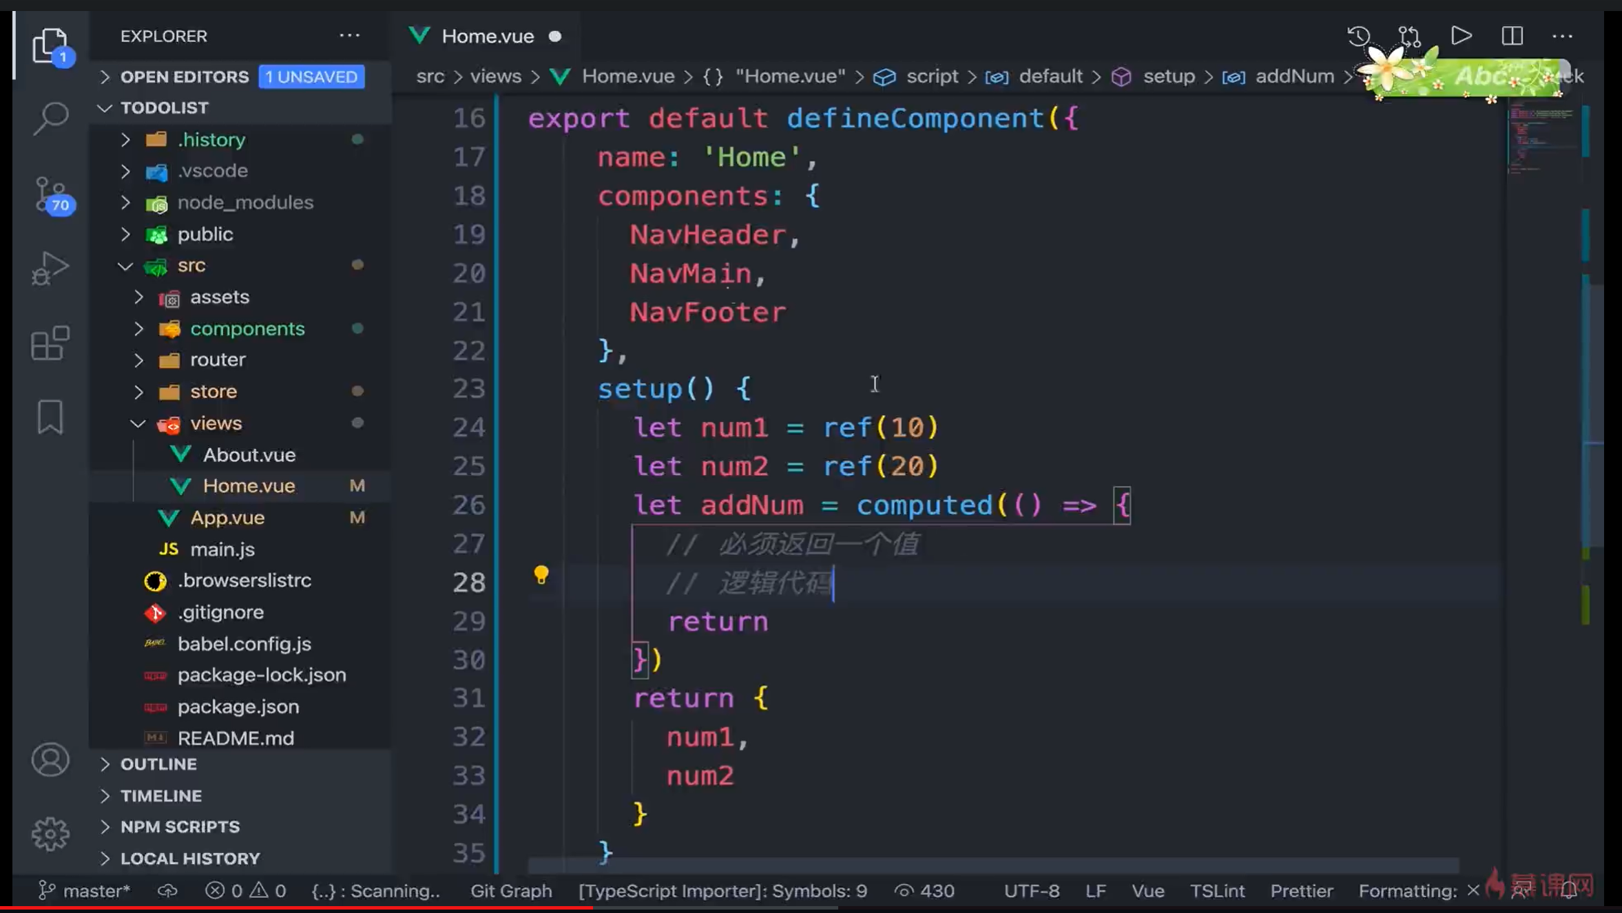The height and width of the screenshot is (913, 1622).
Task: Expand the OUTLINE section
Action: (x=158, y=764)
